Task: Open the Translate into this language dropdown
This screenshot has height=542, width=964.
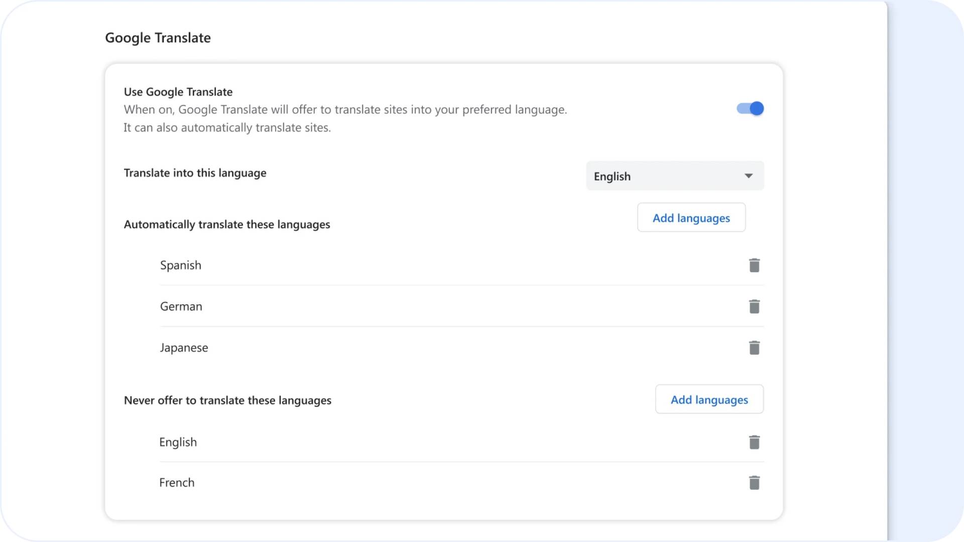Action: [675, 176]
